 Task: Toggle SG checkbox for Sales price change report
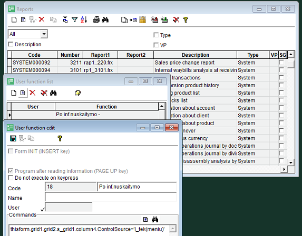(x=281, y=63)
